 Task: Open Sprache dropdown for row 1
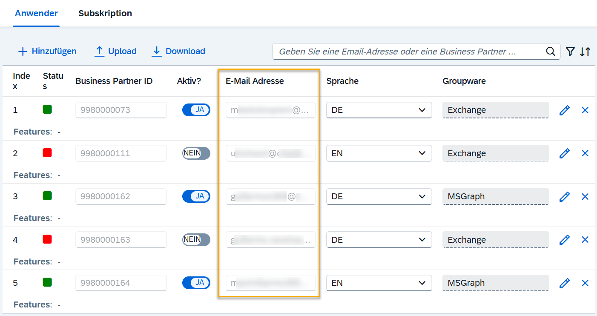tap(379, 110)
